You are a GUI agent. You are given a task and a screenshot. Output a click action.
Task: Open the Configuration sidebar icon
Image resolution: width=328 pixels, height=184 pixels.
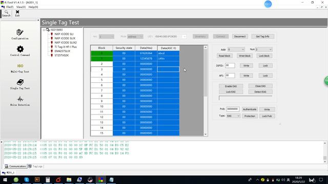[x=20, y=34]
